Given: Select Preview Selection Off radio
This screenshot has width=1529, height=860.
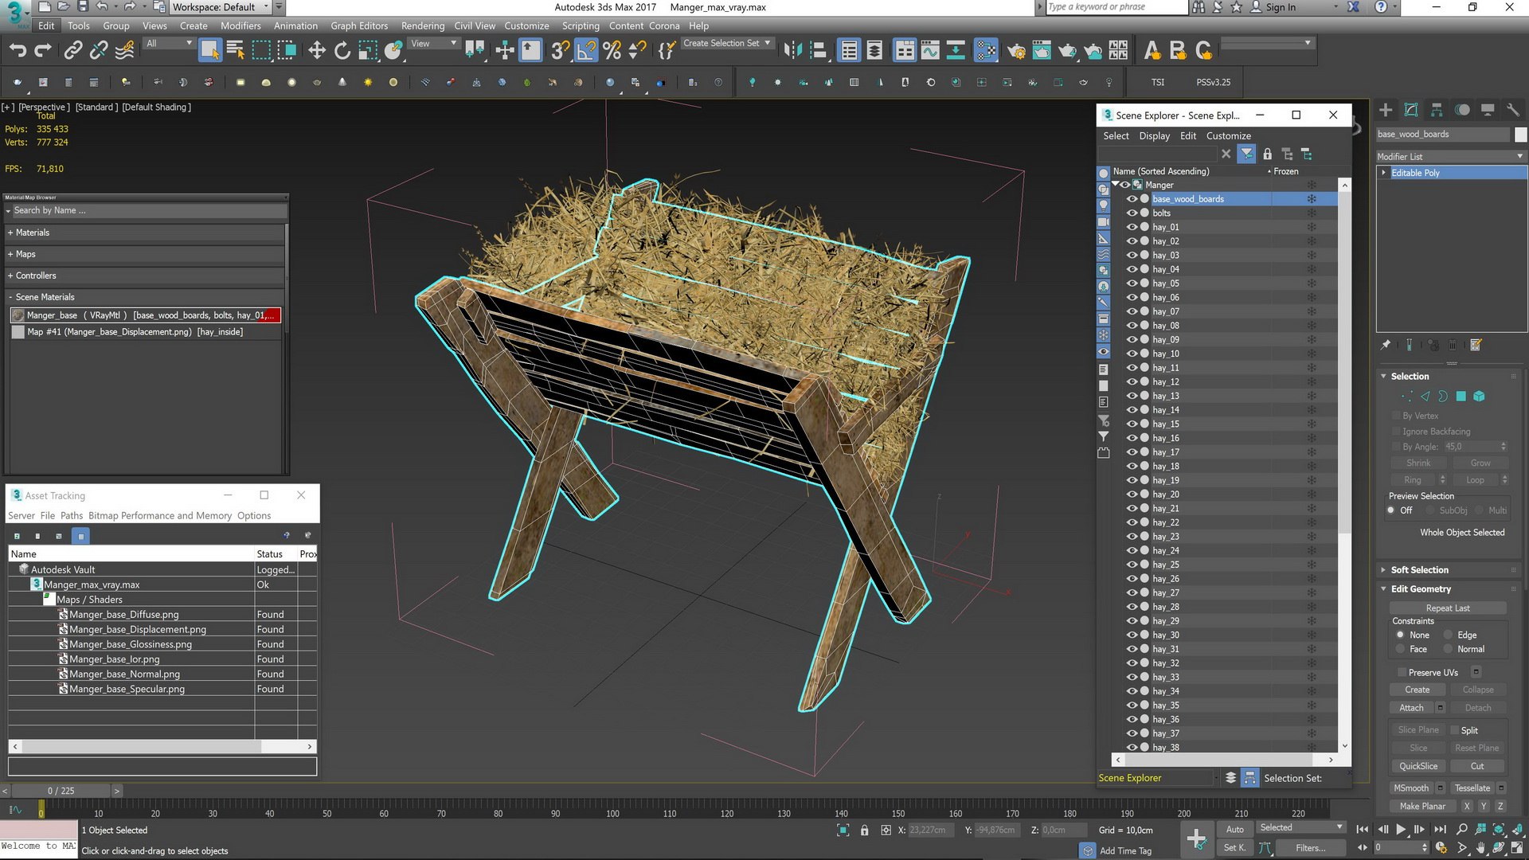Looking at the screenshot, I should 1391,510.
